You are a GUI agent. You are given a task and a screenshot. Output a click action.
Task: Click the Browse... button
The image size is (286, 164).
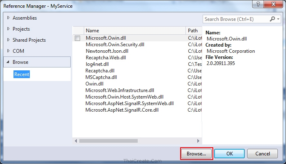(197, 153)
